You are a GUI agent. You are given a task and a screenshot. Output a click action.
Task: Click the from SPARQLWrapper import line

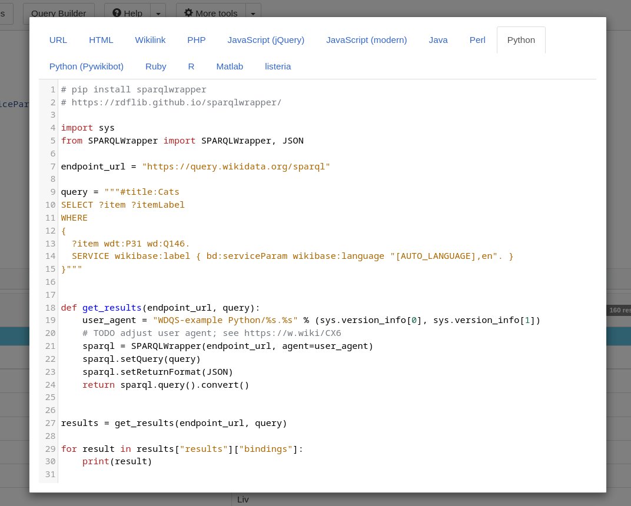coord(182,141)
